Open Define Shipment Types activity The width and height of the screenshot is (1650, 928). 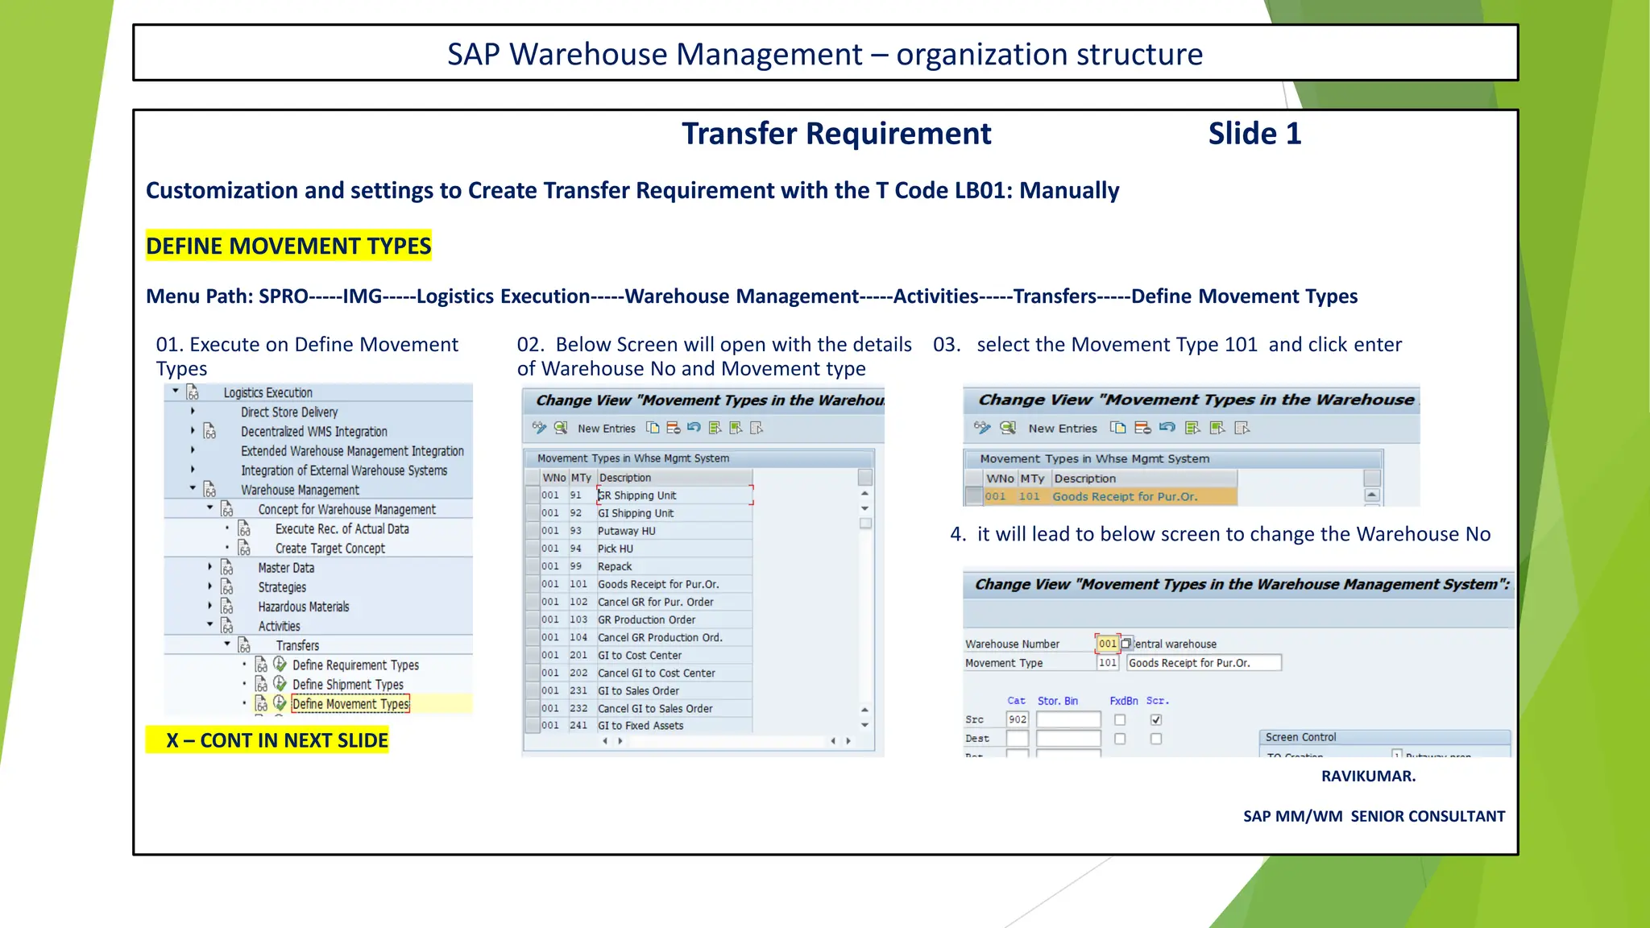(348, 685)
